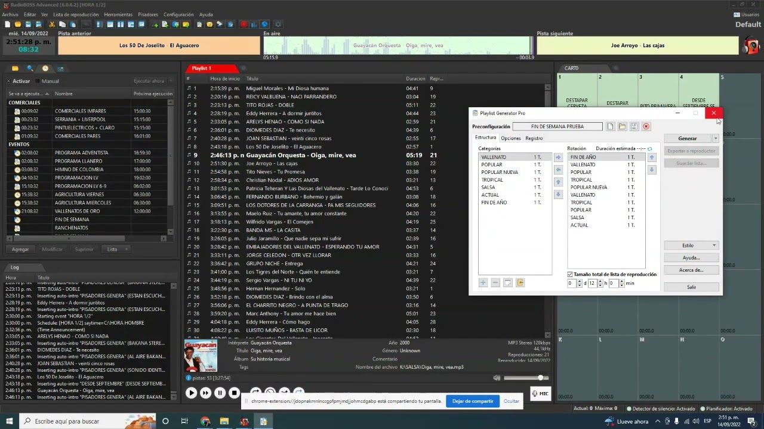Open the Pisadores menu

(148, 14)
